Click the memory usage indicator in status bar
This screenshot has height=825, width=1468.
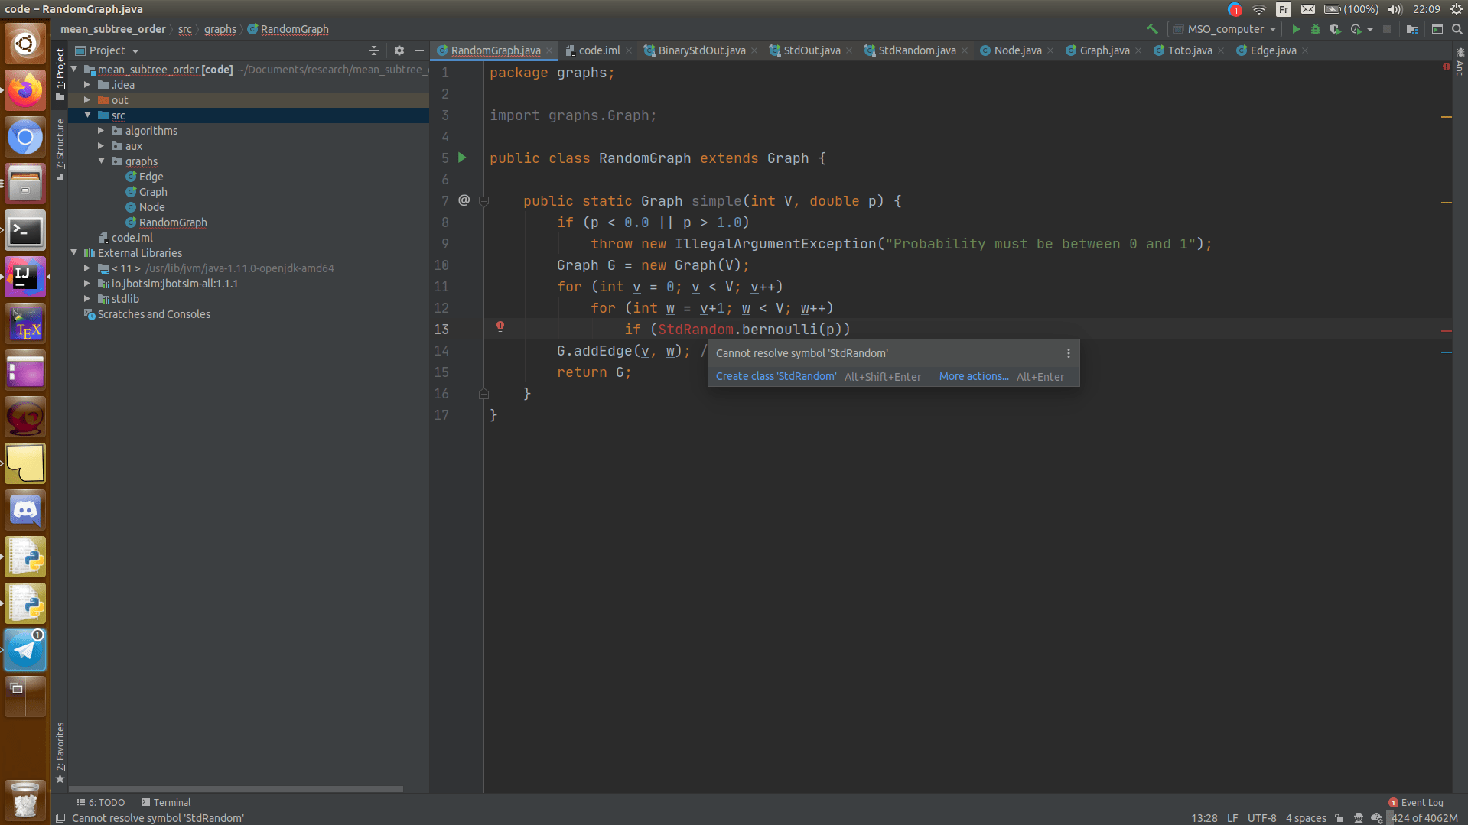(1424, 818)
